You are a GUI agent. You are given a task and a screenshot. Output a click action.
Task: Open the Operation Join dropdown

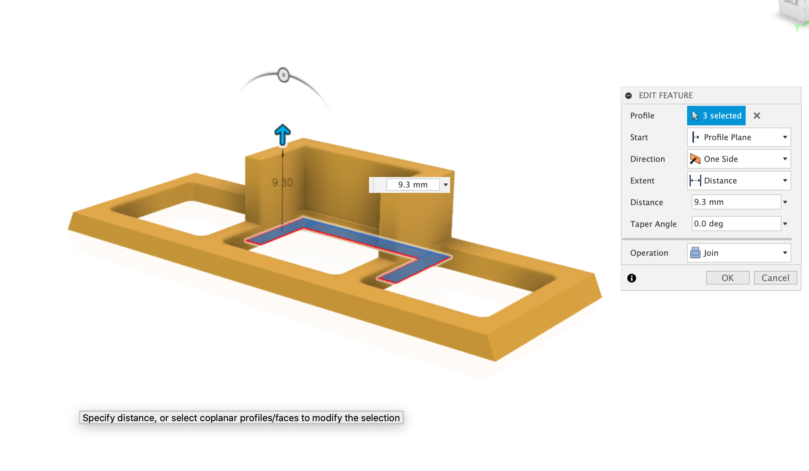point(739,253)
